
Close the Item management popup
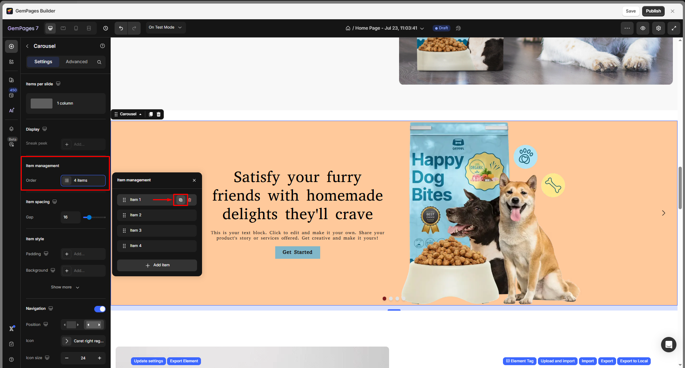click(x=194, y=181)
